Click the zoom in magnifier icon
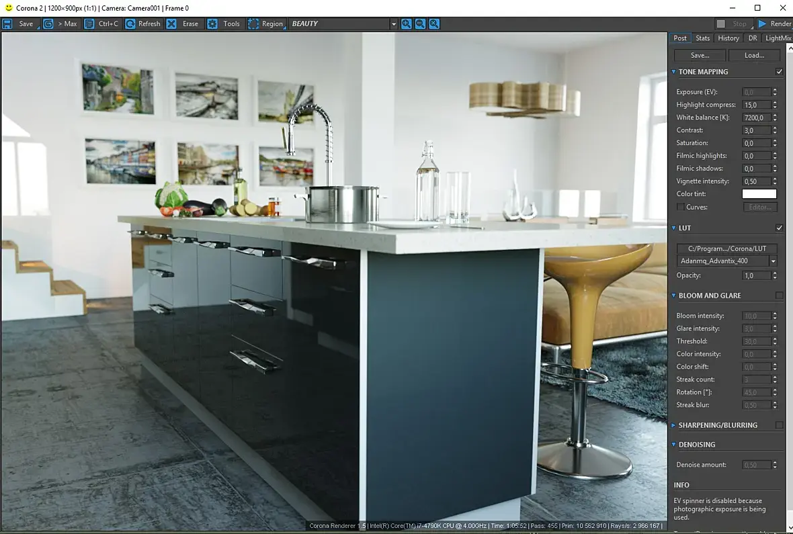The image size is (793, 534). [406, 24]
